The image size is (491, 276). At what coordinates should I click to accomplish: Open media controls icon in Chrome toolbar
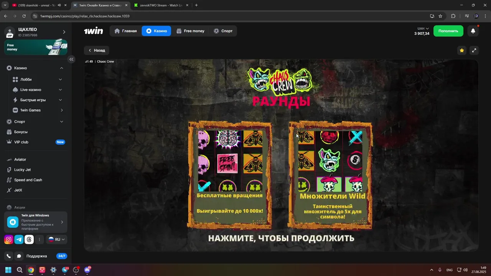(467, 16)
